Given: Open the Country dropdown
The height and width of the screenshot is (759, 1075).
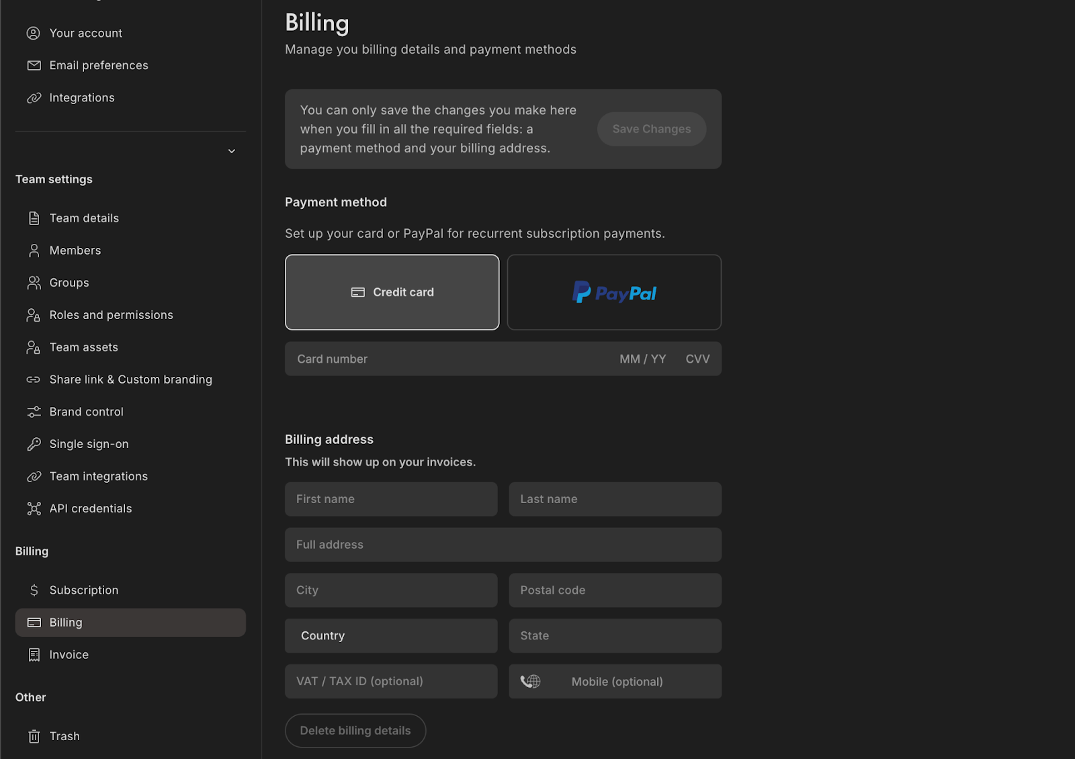Looking at the screenshot, I should click(391, 635).
